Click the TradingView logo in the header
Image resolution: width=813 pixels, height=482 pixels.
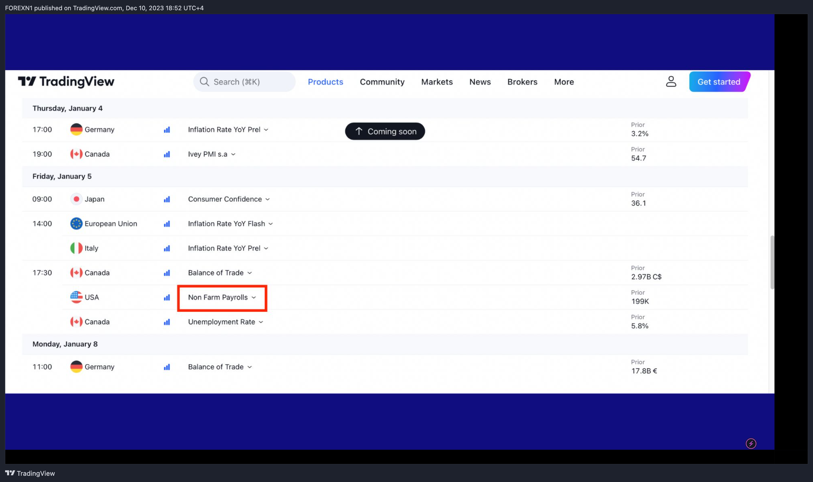point(66,82)
